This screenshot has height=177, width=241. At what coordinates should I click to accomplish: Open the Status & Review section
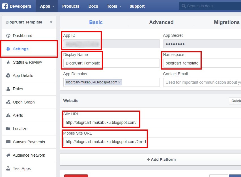[x=29, y=62]
